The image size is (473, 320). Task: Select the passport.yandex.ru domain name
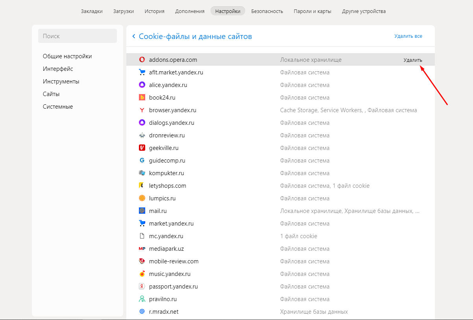(174, 287)
